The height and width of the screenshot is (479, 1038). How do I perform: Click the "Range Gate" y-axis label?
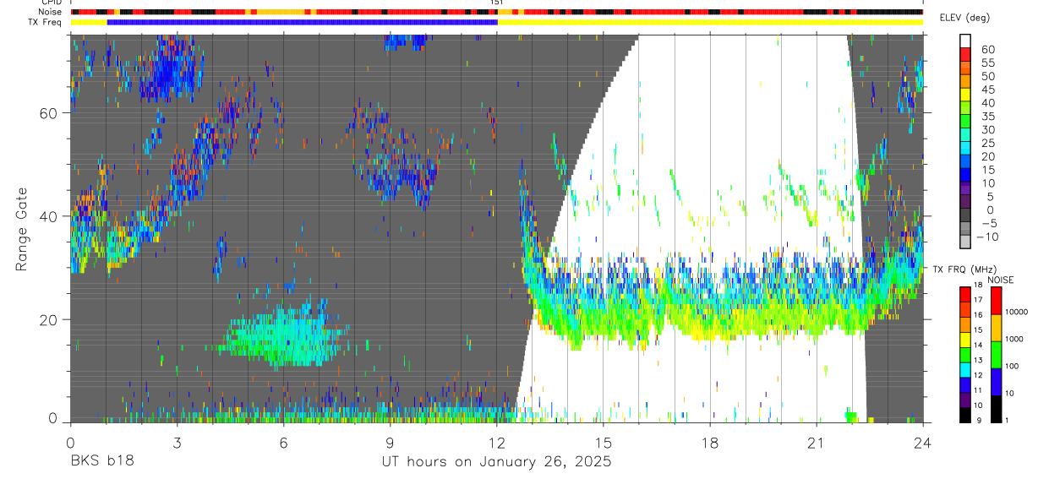[x=23, y=229]
